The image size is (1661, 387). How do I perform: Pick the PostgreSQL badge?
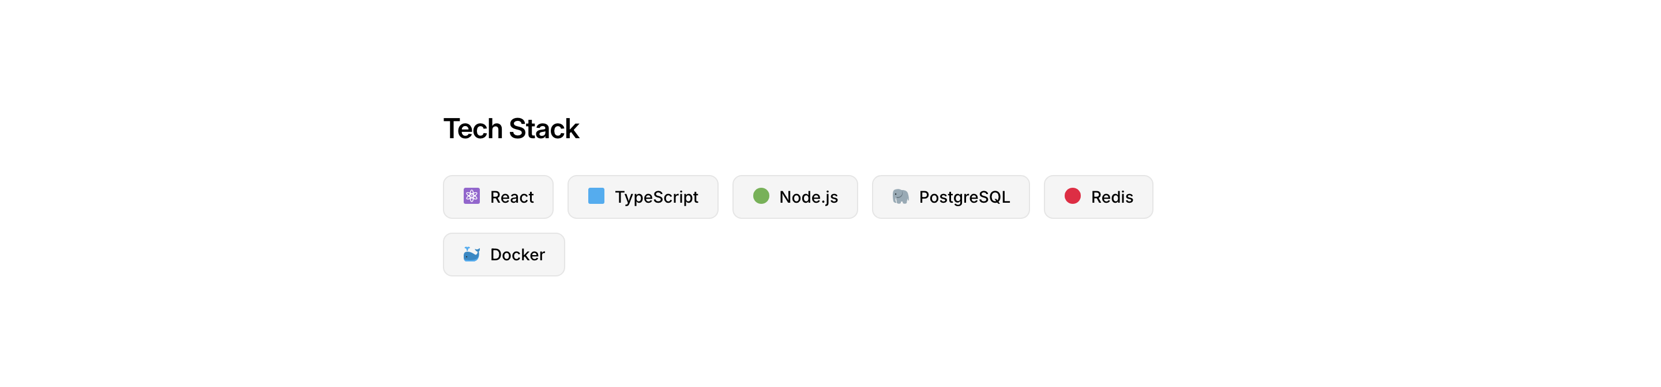(950, 197)
